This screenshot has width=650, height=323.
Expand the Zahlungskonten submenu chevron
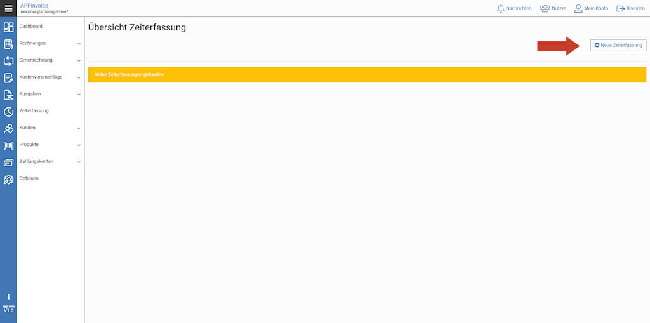[79, 162]
